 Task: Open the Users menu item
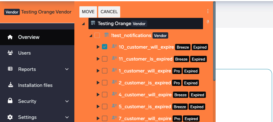click(37, 53)
